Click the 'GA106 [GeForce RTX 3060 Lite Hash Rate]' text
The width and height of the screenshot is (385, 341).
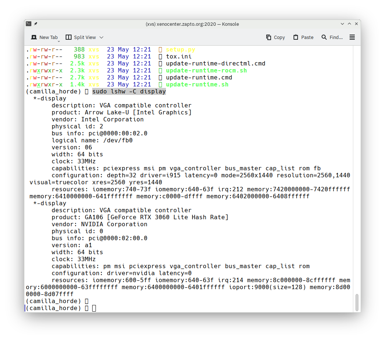click(x=156, y=217)
